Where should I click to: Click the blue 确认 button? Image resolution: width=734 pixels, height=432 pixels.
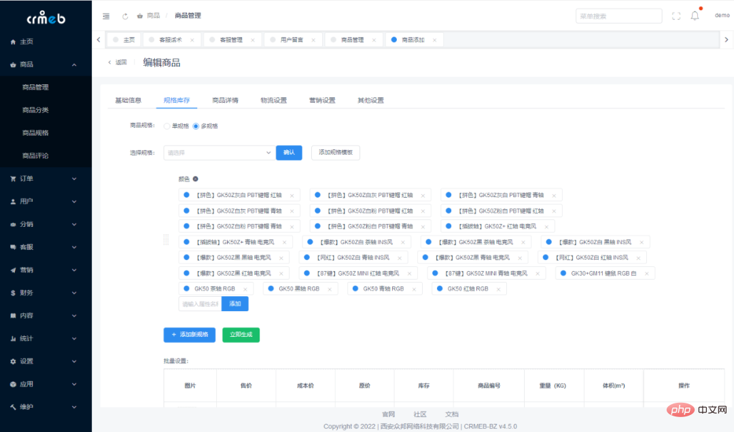[x=289, y=153]
